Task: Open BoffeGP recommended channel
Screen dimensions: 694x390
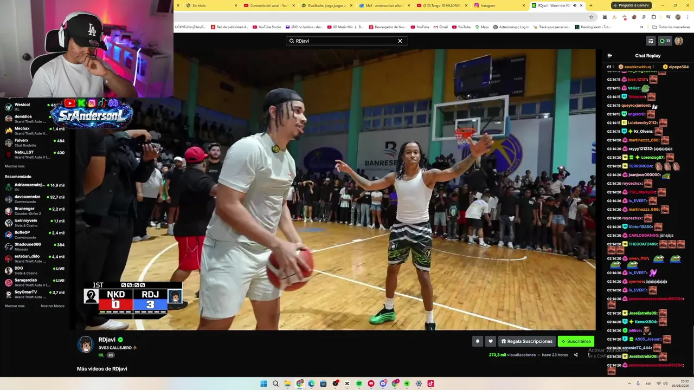Action: [x=35, y=235]
